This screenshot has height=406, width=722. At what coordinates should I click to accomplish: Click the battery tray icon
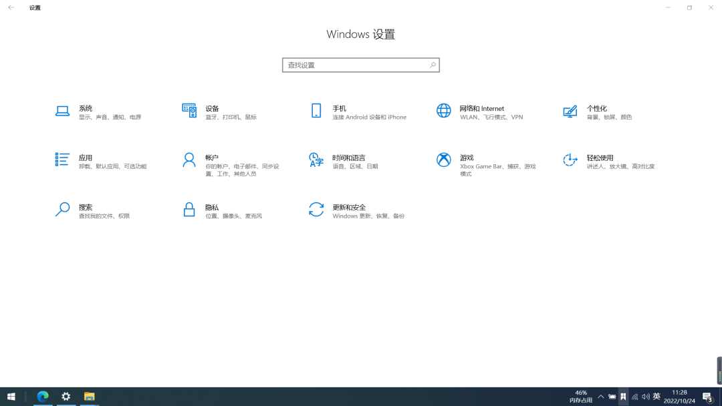[612, 397]
